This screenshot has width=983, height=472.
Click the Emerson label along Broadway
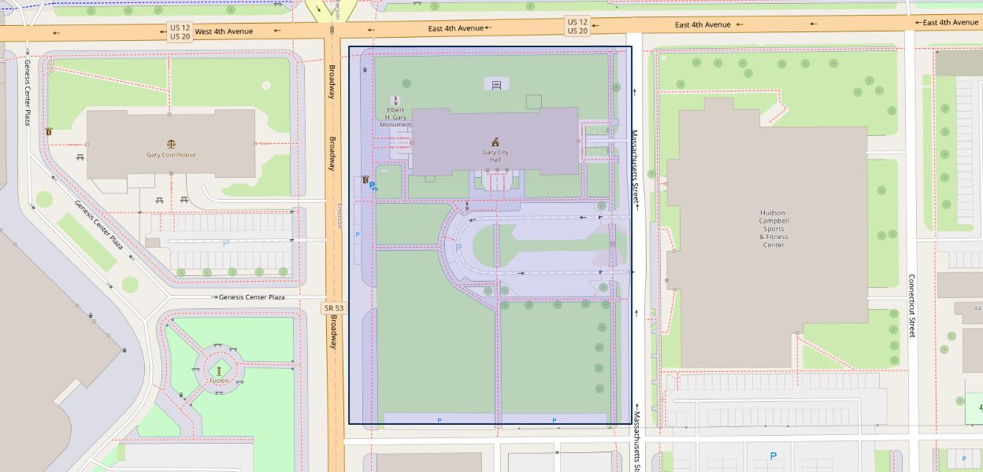click(340, 216)
